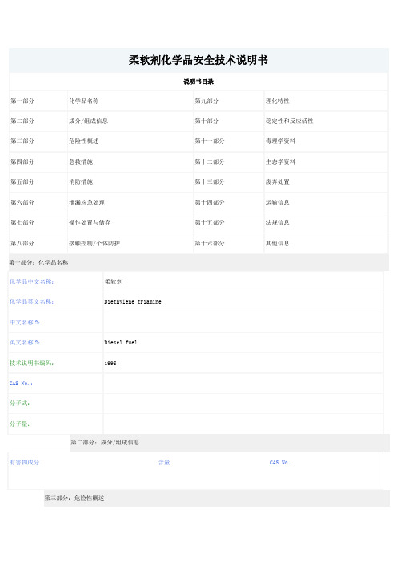Viewport: 397px width, 561px height.
Task: Select the value Diesel fuel
Action: [120, 343]
